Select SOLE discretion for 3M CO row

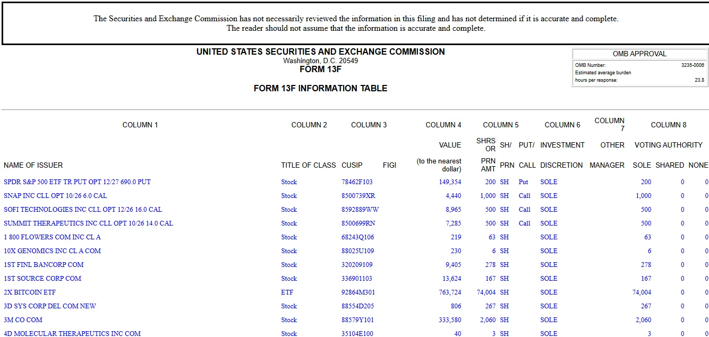(x=549, y=320)
